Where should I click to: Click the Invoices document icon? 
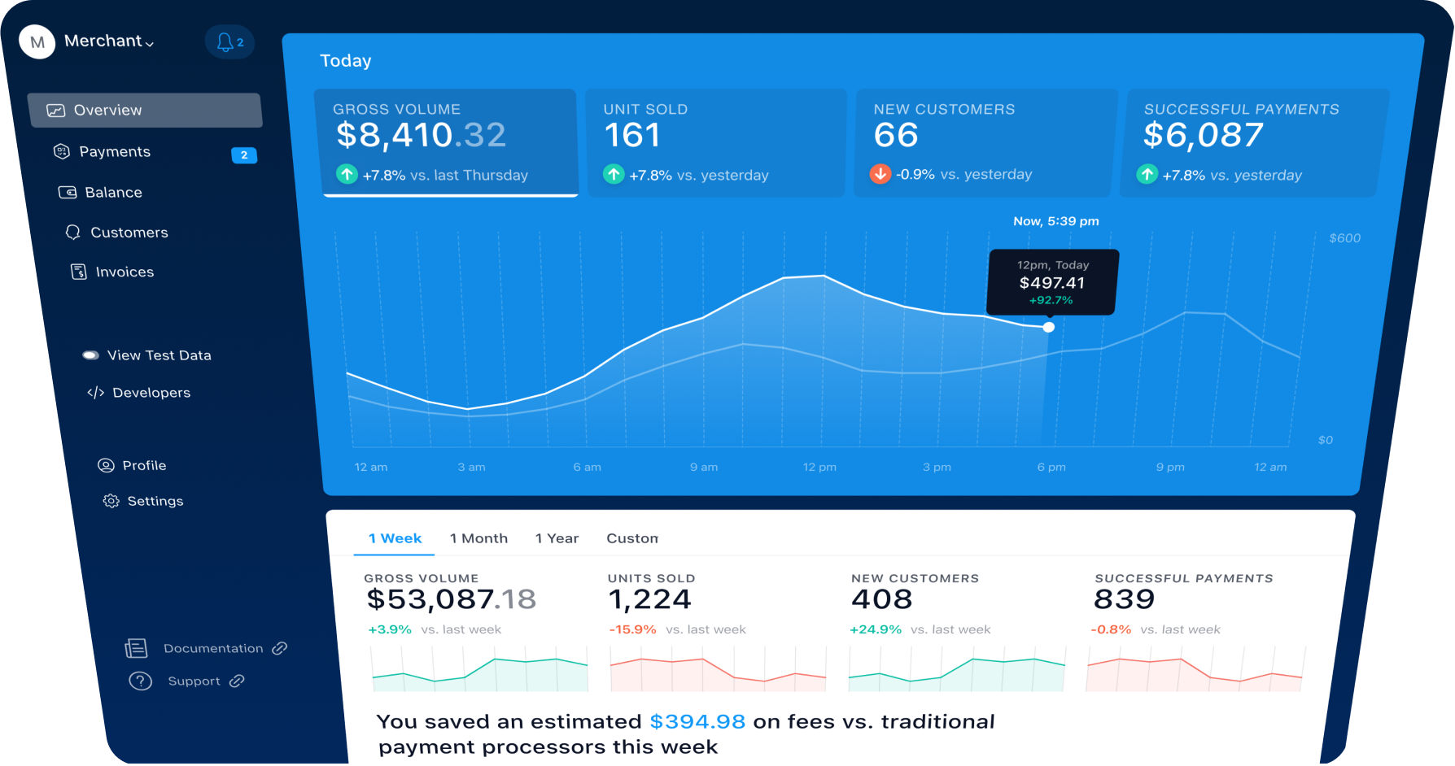79,272
